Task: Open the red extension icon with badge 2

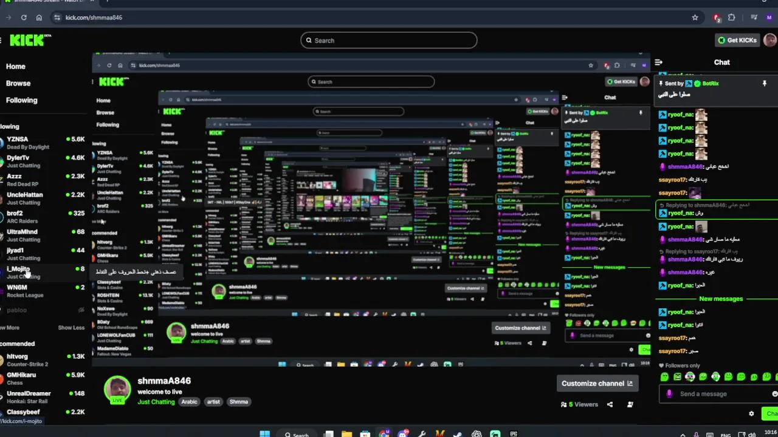Action: (717, 18)
